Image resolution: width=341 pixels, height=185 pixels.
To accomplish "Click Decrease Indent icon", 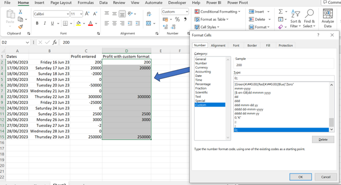I will (x=130, y=23).
